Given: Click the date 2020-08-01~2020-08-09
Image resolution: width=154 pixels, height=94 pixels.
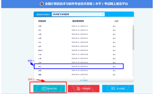Looking at the screenshot, I should [80, 46].
